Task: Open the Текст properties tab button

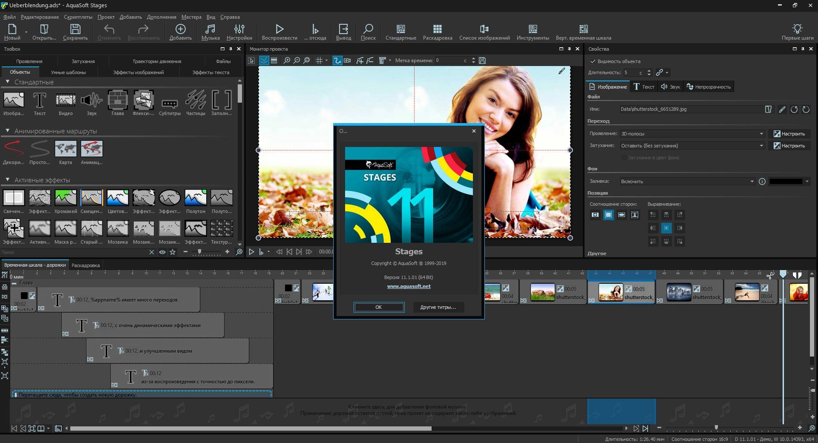Action: [x=644, y=87]
